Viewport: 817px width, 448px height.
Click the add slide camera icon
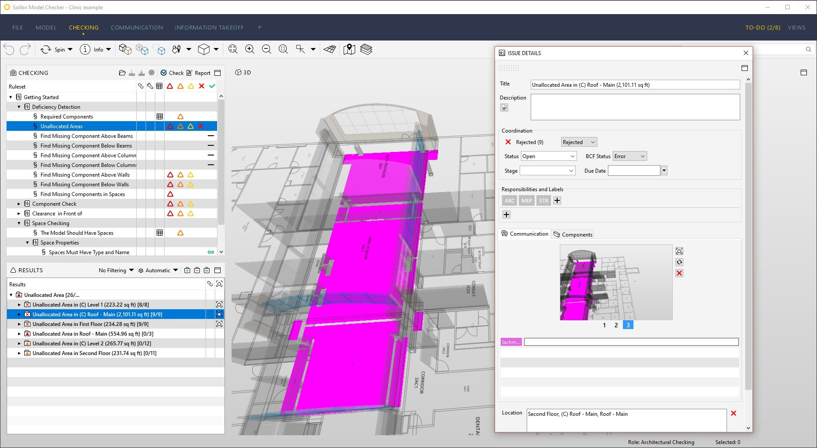(679, 251)
